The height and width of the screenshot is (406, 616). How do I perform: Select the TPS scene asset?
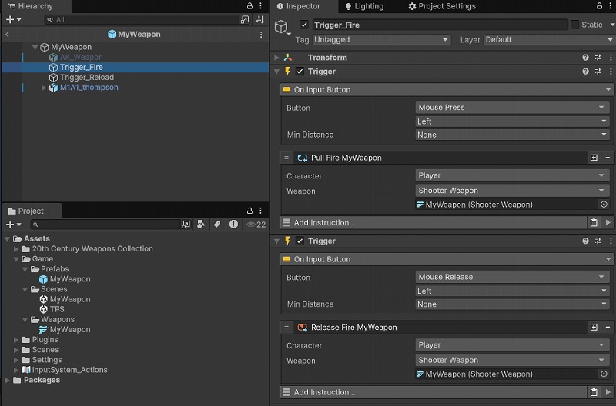coord(57,309)
